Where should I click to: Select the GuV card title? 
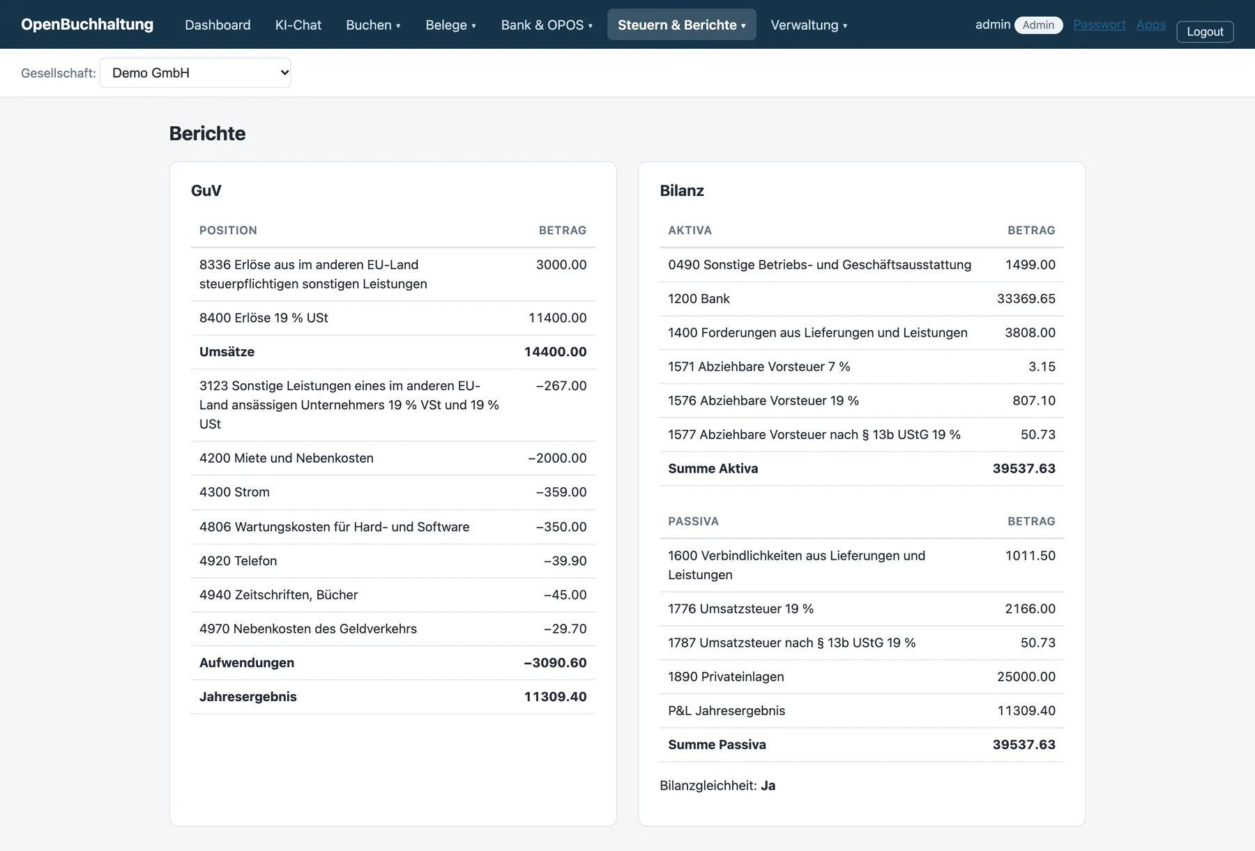pos(206,190)
